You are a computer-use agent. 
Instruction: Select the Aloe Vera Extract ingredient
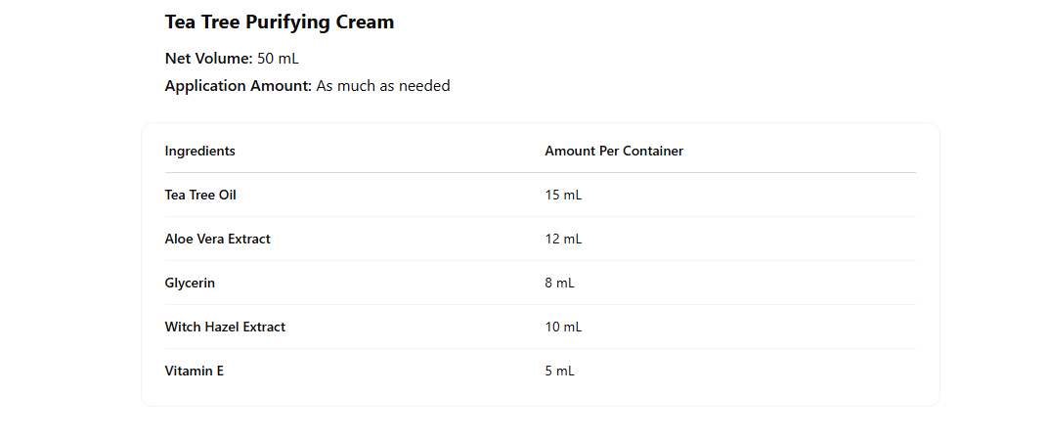pos(217,239)
